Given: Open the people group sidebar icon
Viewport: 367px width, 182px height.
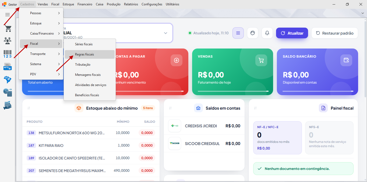Looking at the screenshot, I should point(8,41).
